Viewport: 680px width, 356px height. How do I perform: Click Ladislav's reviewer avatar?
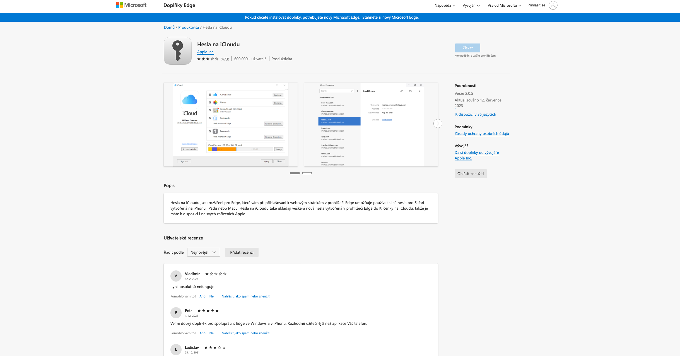[176, 349]
